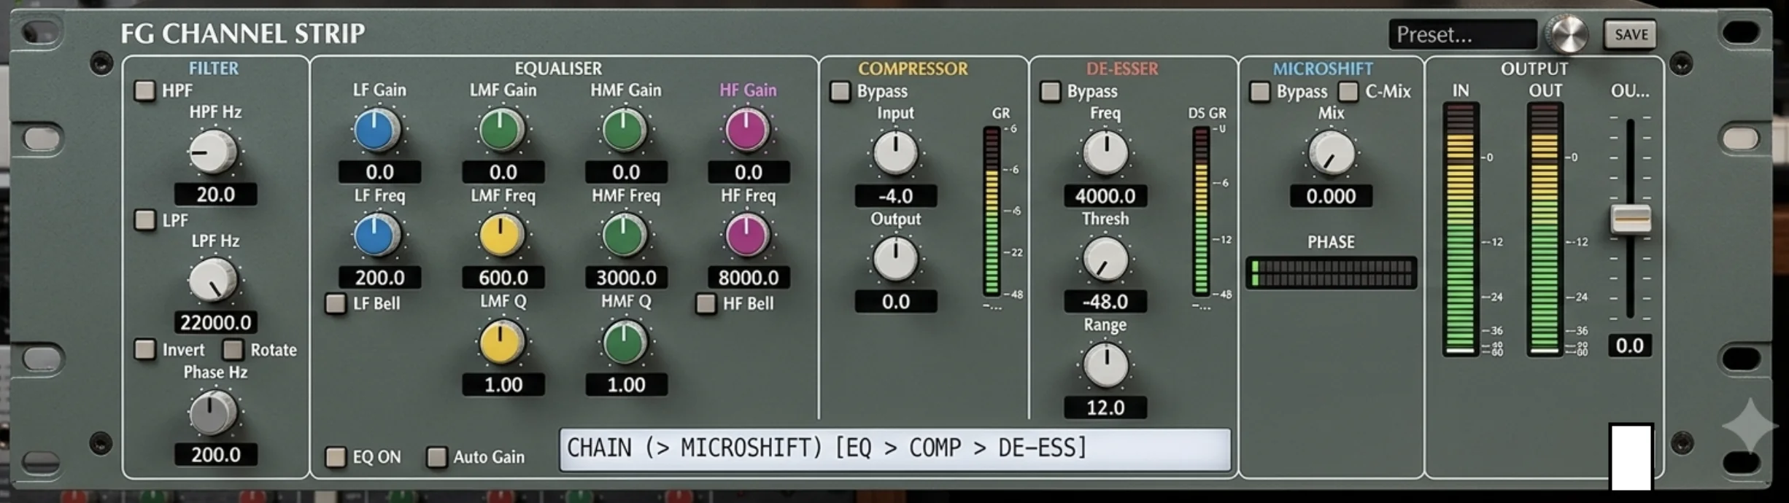
Task: Click the HPF Hz value field 20.0
Action: pos(215,195)
